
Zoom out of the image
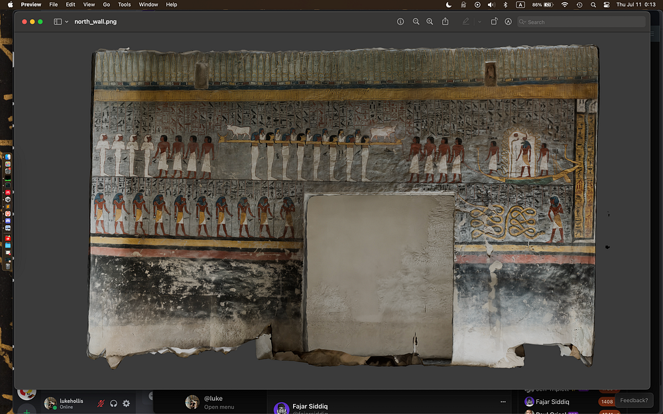tap(416, 22)
